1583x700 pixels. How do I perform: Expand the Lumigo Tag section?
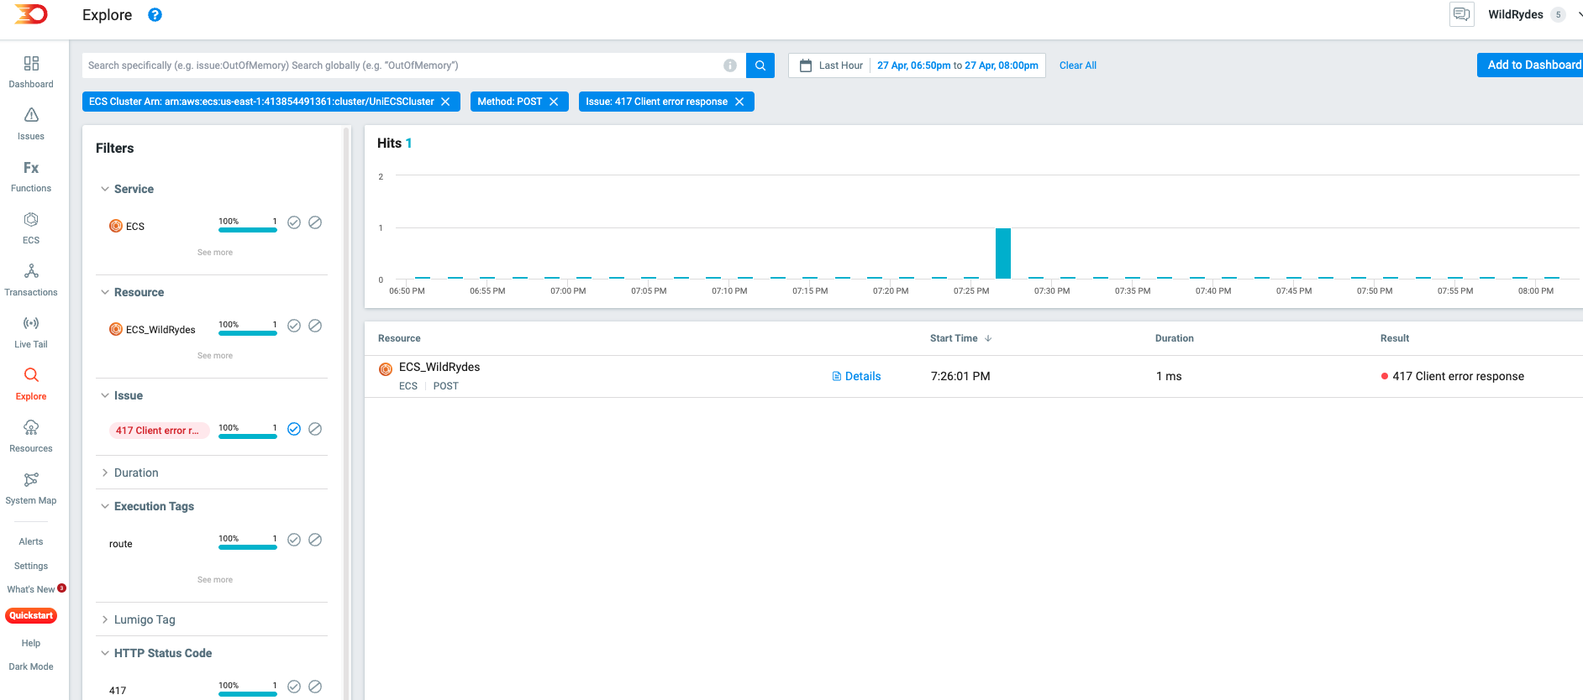click(105, 619)
